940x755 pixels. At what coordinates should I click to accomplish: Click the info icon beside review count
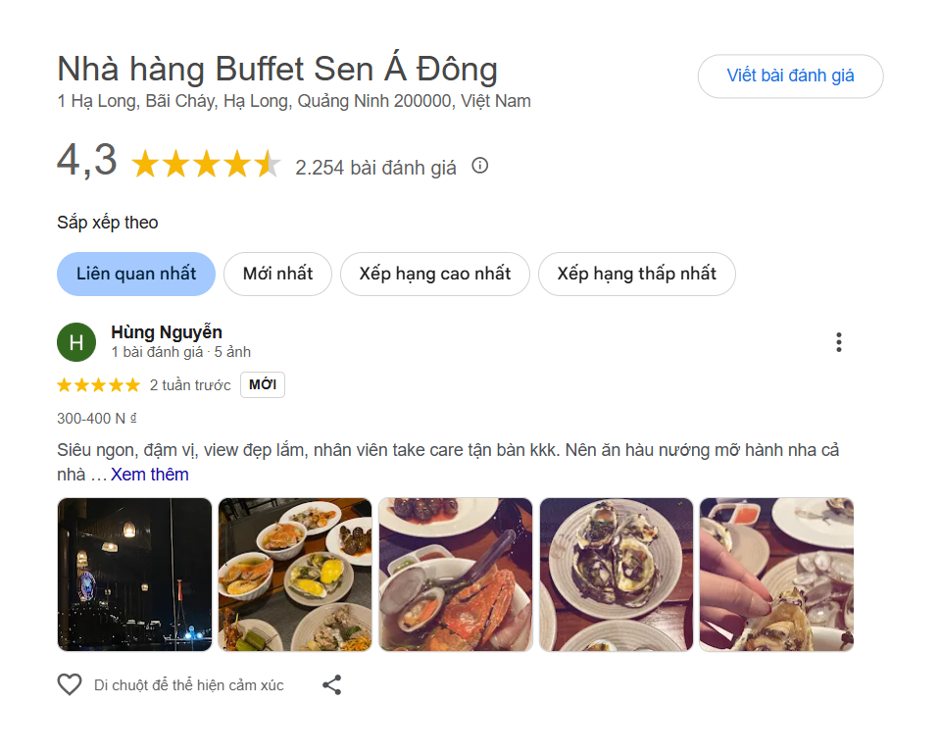coord(479,166)
